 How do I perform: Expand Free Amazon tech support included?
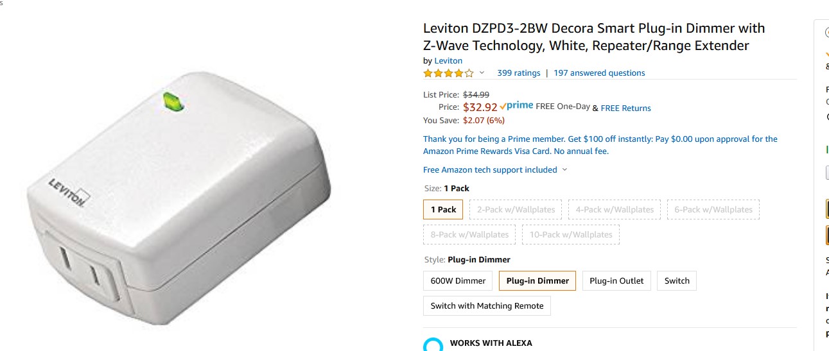coord(495,170)
